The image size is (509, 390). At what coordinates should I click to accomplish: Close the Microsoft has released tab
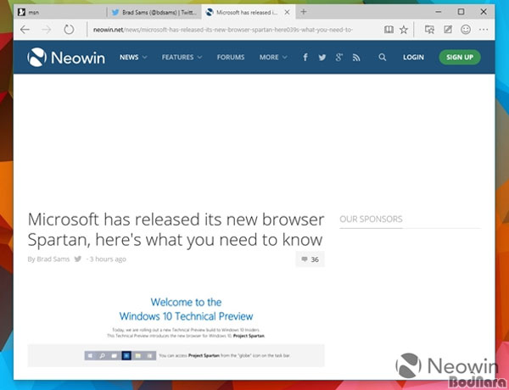(x=287, y=13)
